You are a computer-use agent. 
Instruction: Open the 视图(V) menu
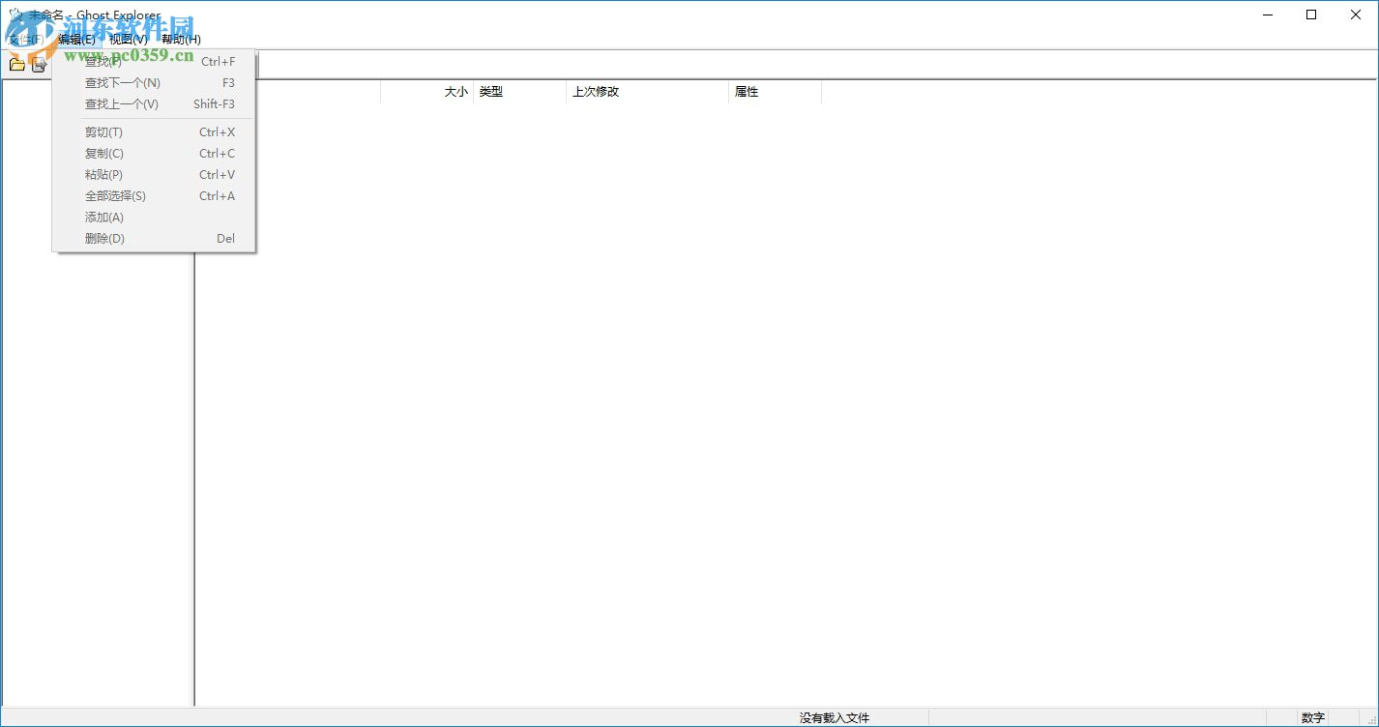tap(129, 40)
